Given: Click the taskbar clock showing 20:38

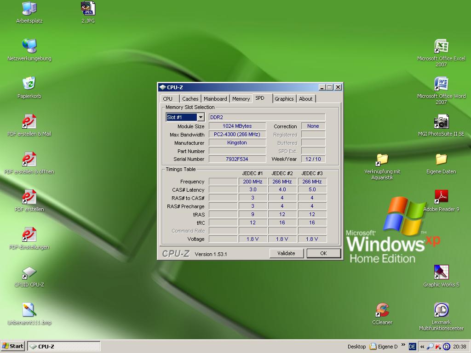Looking at the screenshot, I should (x=460, y=347).
